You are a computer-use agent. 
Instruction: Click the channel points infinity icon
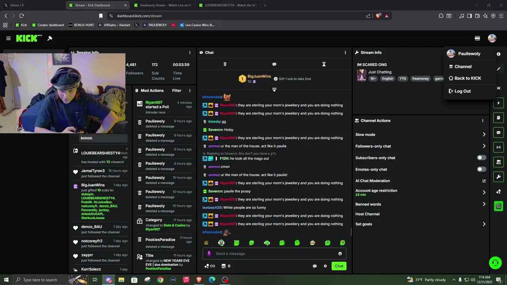(x=210, y=266)
